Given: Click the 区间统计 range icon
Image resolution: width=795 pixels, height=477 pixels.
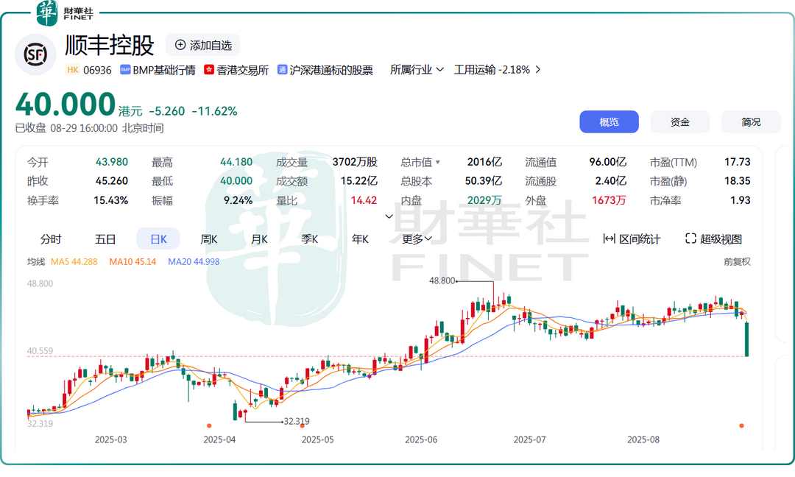Looking at the screenshot, I should point(609,239).
